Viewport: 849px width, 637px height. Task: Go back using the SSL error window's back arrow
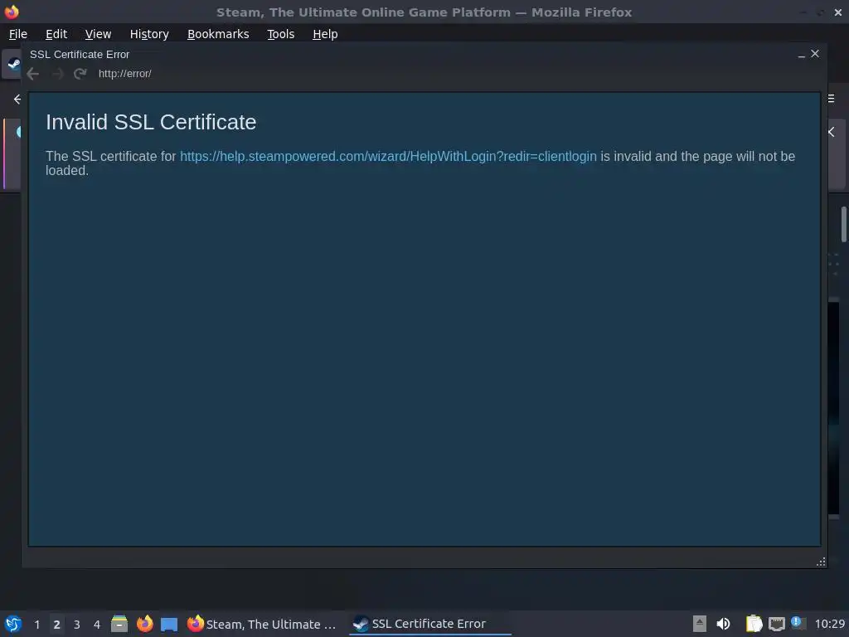(x=32, y=74)
